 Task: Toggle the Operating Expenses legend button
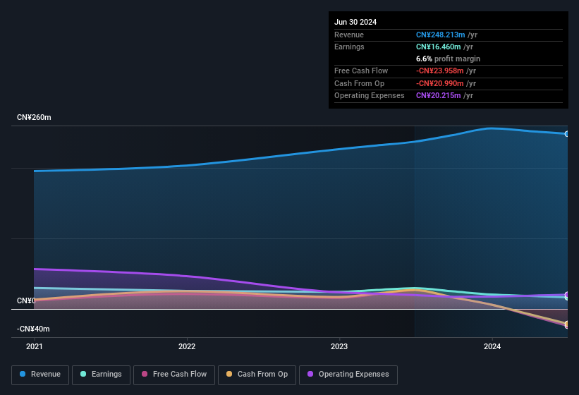pos(348,375)
